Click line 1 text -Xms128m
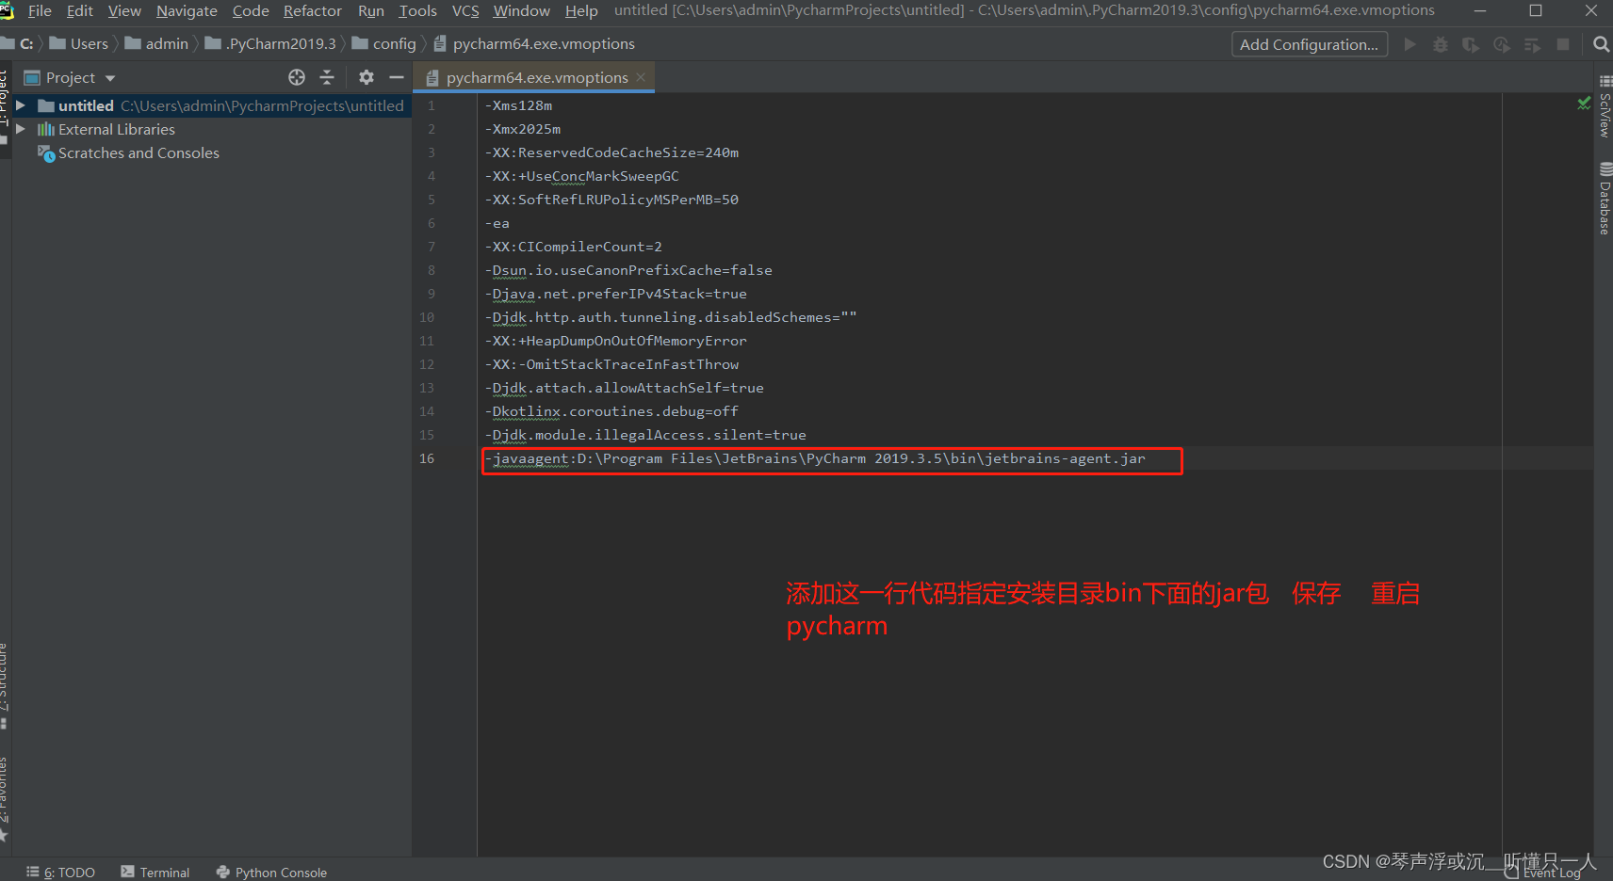 point(518,105)
